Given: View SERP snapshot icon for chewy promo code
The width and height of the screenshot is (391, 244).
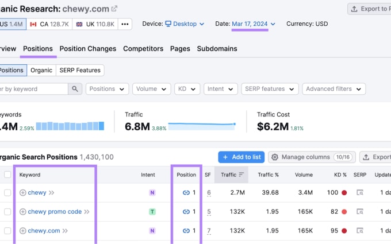Looking at the screenshot, I should point(360,212).
